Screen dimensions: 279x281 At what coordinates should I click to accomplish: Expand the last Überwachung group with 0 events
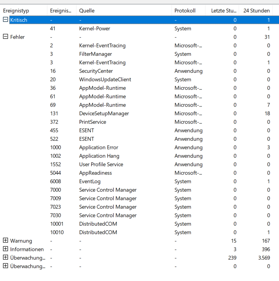coord(6,266)
